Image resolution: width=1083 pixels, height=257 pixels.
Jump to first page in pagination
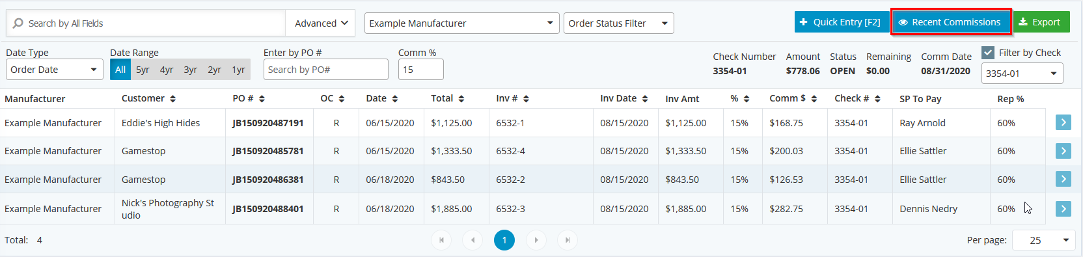pyautogui.click(x=441, y=240)
